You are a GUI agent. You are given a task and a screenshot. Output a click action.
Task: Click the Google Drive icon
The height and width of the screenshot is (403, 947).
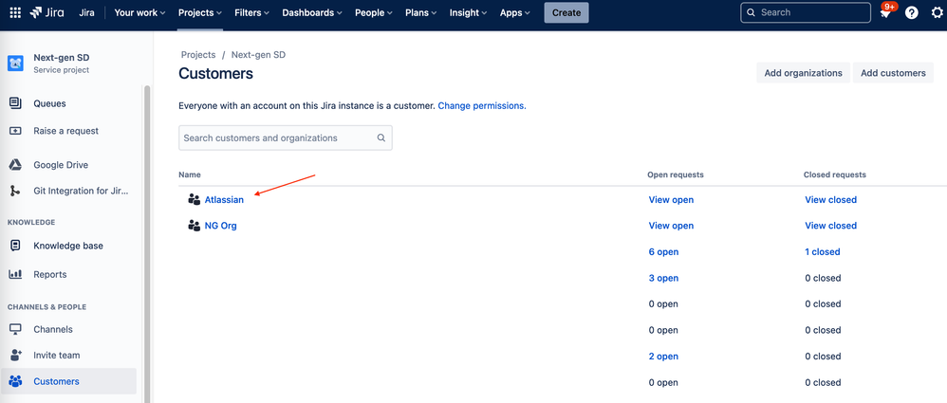[x=15, y=165]
